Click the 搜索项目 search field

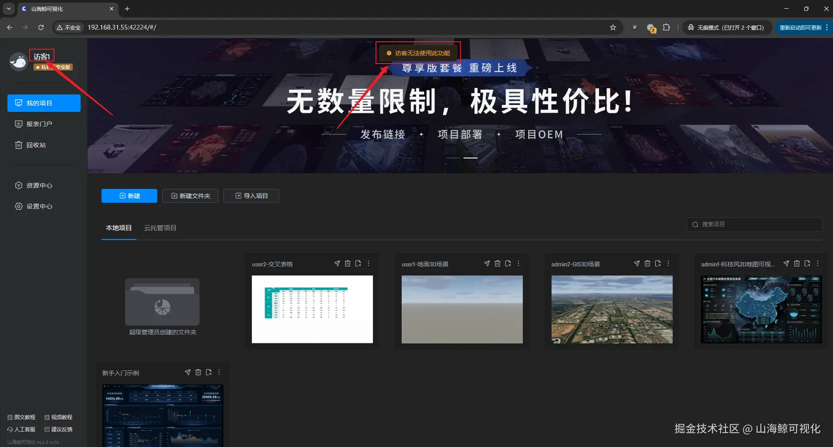pos(755,224)
